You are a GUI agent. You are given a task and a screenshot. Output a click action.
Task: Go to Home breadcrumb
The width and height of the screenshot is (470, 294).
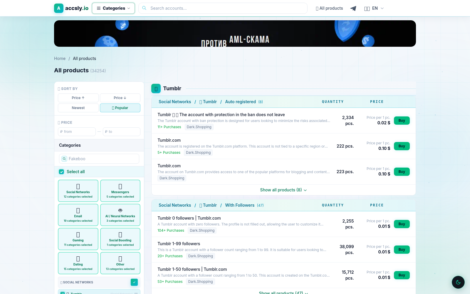click(60, 59)
